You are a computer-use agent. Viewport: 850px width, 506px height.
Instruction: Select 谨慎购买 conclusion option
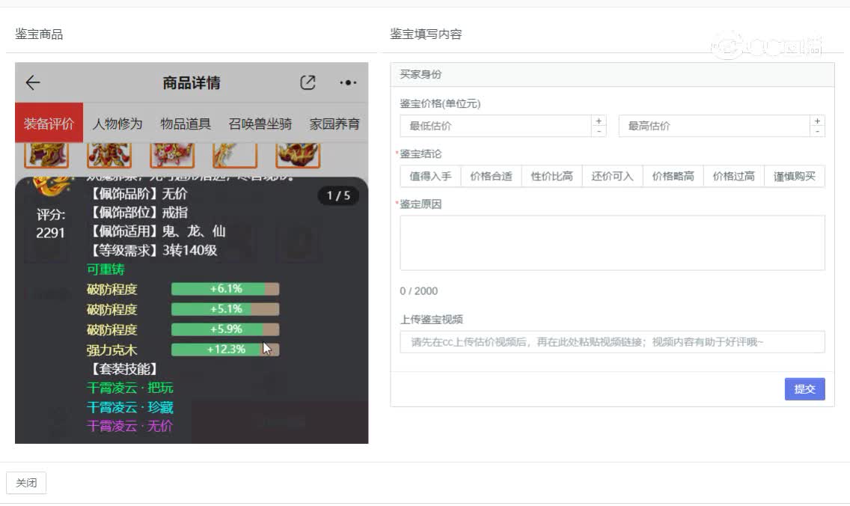coord(795,176)
